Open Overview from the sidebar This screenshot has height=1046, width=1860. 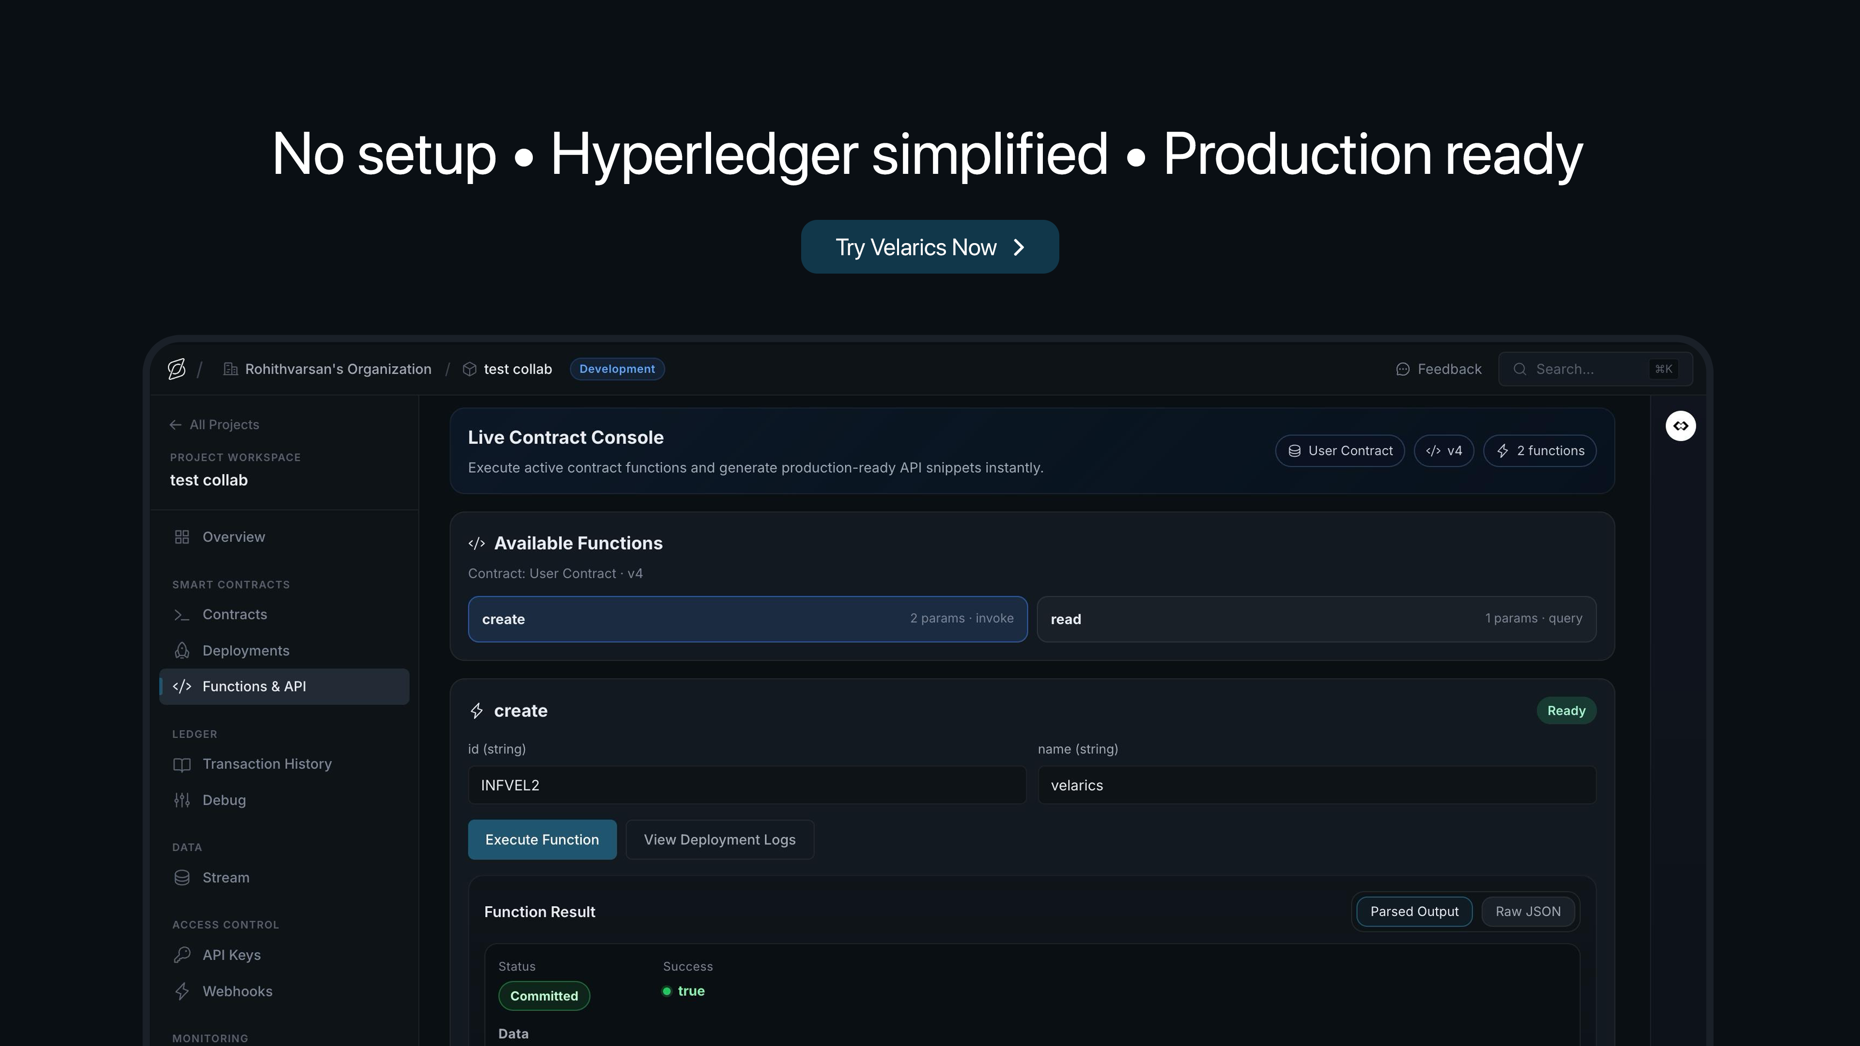point(233,537)
